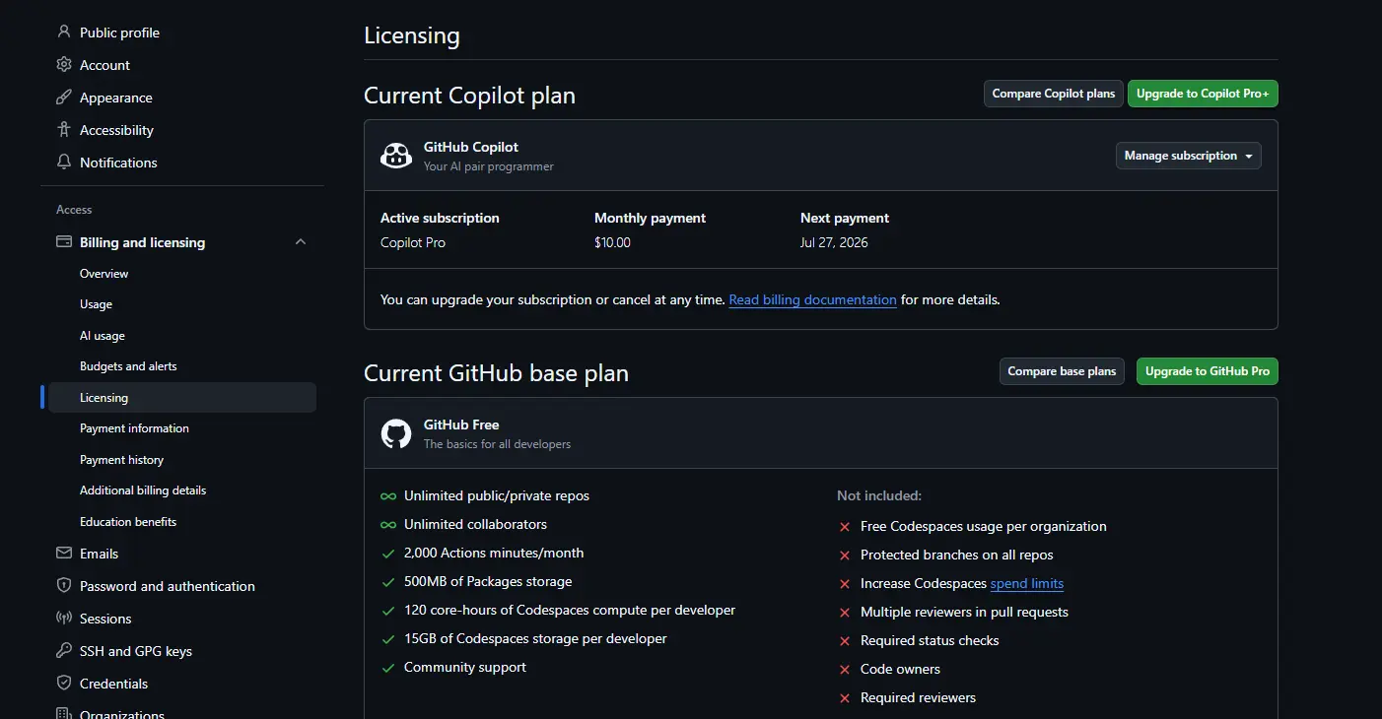Image resolution: width=1382 pixels, height=719 pixels.
Task: Click the Compare base plans button
Action: coord(1062,371)
